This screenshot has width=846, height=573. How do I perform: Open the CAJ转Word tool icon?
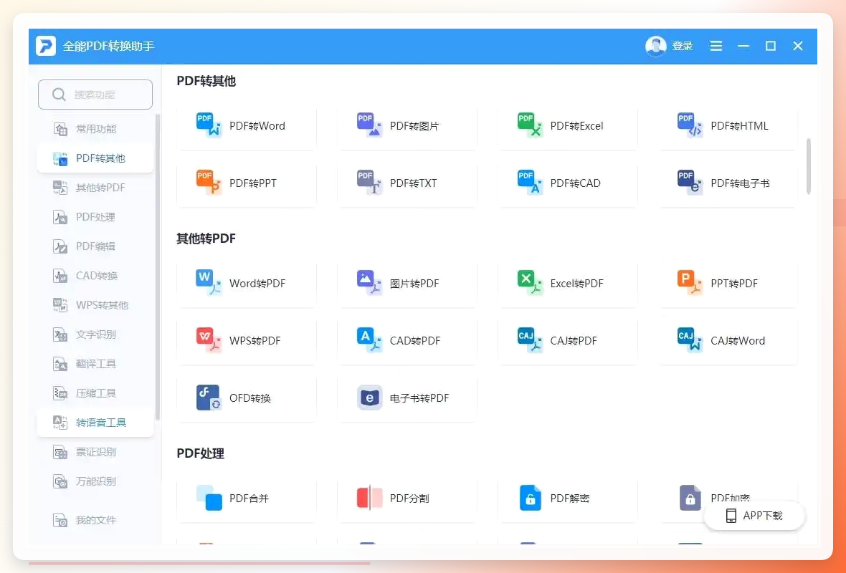point(690,340)
